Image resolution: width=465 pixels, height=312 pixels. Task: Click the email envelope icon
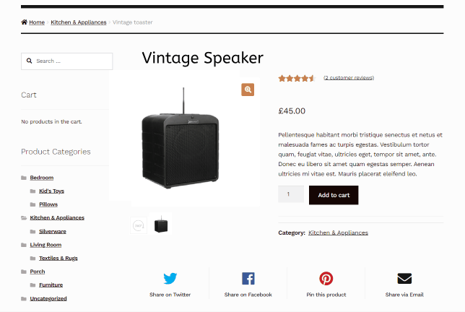404,279
